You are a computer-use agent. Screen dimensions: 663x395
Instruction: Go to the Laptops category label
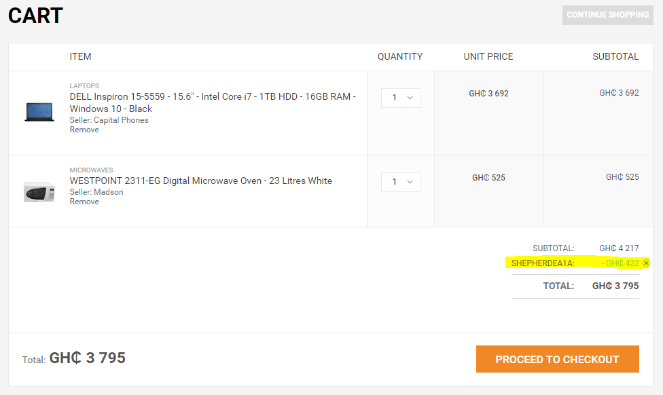(84, 86)
